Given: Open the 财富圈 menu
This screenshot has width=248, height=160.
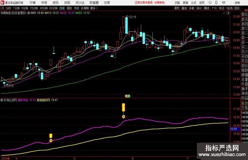Looking at the screenshot, I should pyautogui.click(x=94, y=3).
